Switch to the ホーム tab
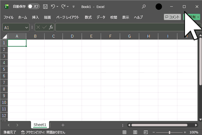The height and width of the screenshot is (135, 202). [23, 17]
